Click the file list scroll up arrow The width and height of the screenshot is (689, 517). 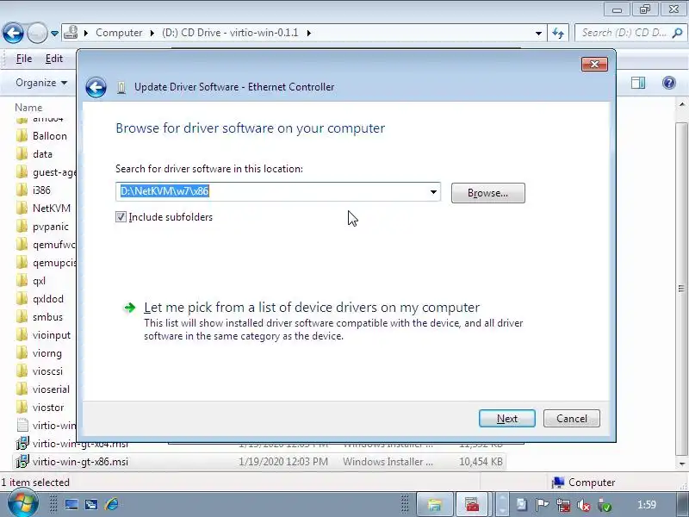point(681,104)
